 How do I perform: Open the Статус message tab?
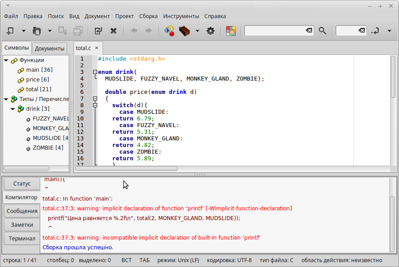coord(22,184)
